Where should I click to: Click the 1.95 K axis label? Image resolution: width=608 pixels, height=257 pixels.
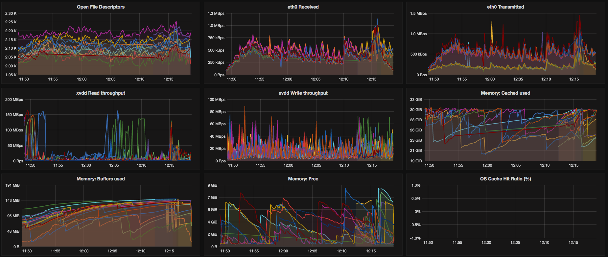click(x=11, y=75)
